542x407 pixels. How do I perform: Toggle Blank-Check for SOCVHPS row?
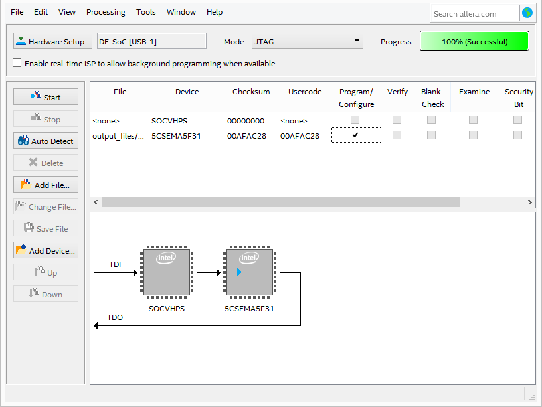point(431,120)
